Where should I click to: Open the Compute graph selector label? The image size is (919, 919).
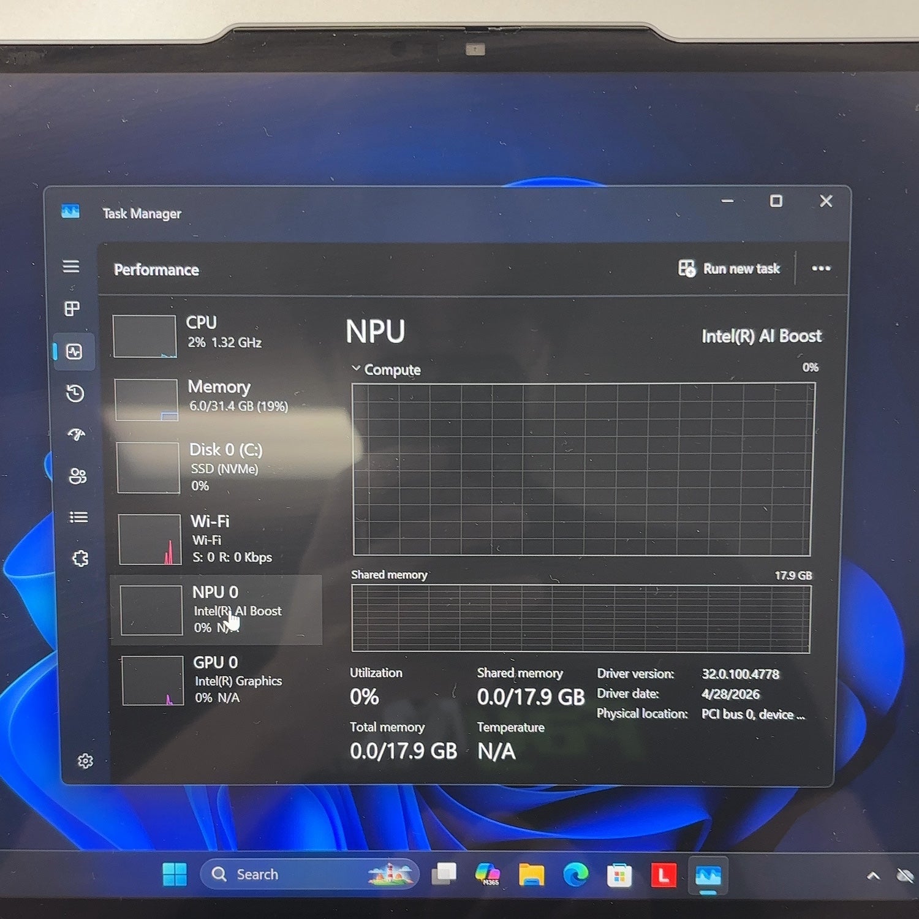pyautogui.click(x=392, y=370)
